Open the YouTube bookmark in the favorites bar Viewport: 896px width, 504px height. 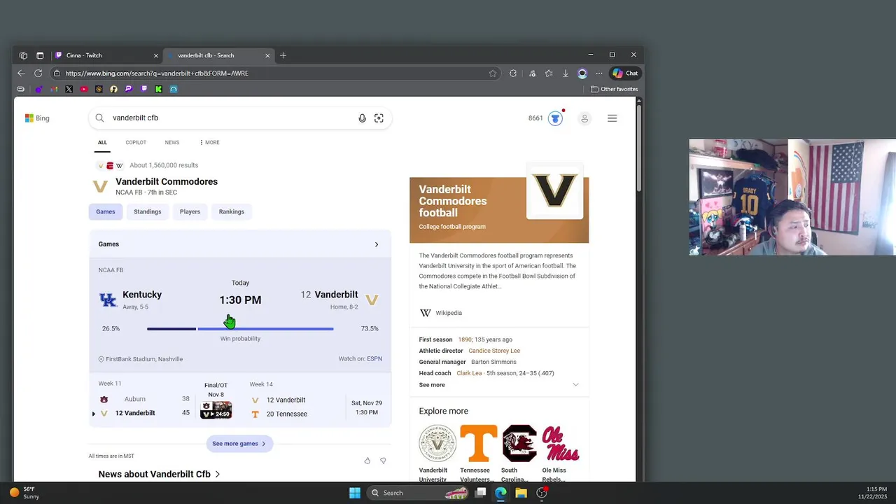(84, 89)
